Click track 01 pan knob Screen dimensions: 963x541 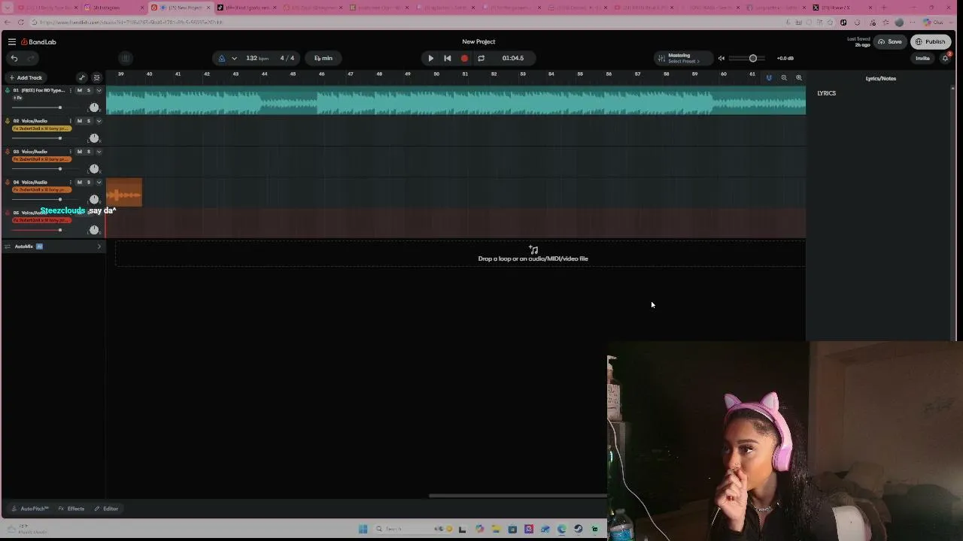click(x=94, y=107)
